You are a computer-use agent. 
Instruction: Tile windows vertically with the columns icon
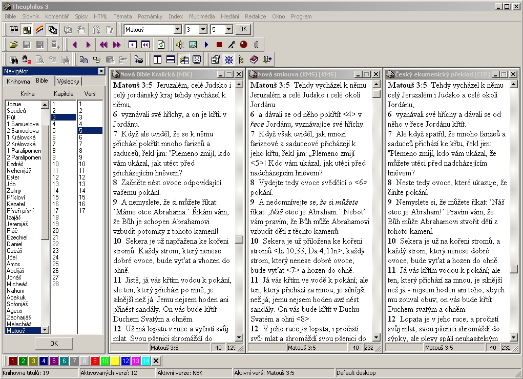157,60
